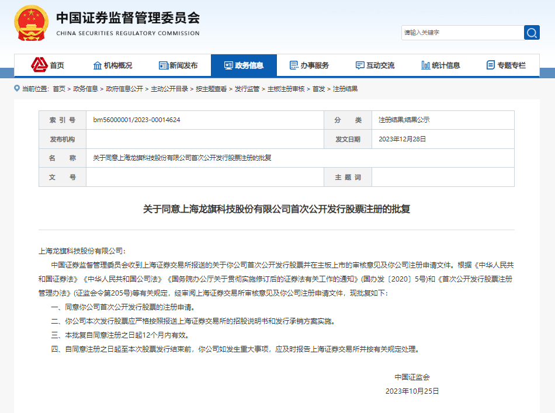The width and height of the screenshot is (555, 413).
Task: Click the chat icon beside 政务信息
Action: [228, 65]
